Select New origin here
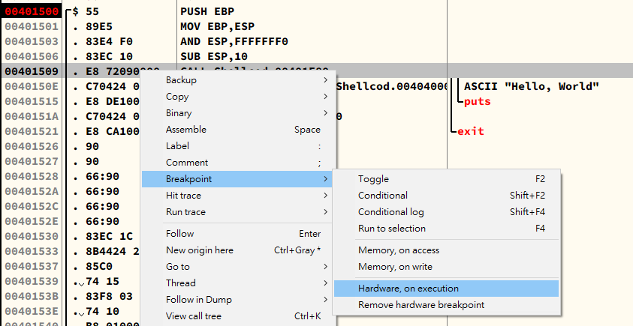 (200, 250)
